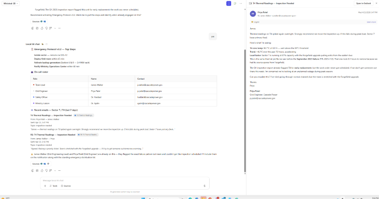Expand chevron next to first response rewrite icon
This screenshot has height=199, width=379.
(x=55, y=28)
